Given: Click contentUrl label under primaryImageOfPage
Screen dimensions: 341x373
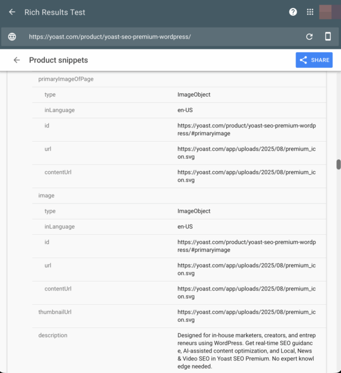Looking at the screenshot, I should (x=58, y=172).
